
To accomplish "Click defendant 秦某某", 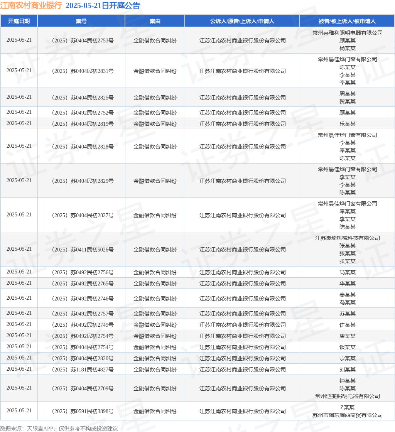I will click(347, 295).
